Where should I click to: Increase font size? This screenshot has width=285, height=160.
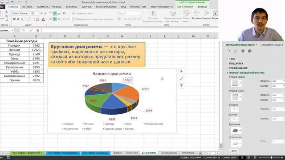point(41,13)
